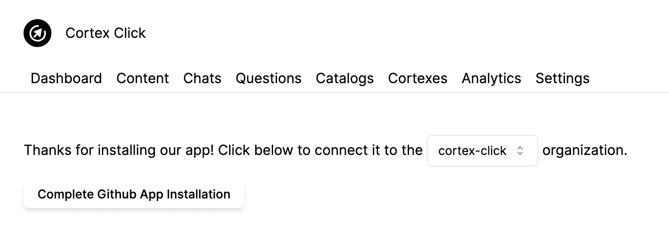View the Analytics tab
The width and height of the screenshot is (669, 242).
(x=491, y=78)
